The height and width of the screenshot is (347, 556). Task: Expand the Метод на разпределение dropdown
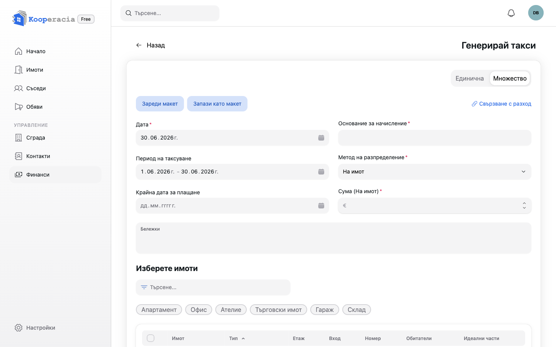click(435, 172)
